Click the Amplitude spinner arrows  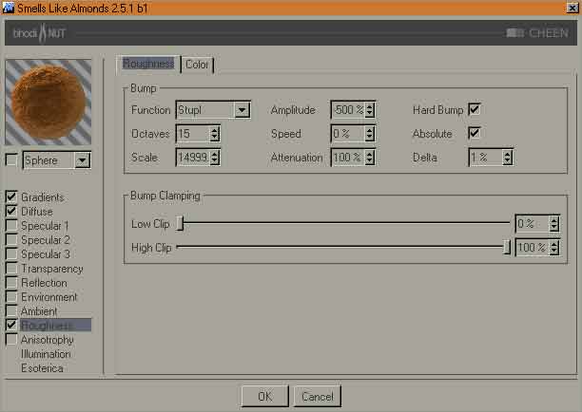coord(370,110)
